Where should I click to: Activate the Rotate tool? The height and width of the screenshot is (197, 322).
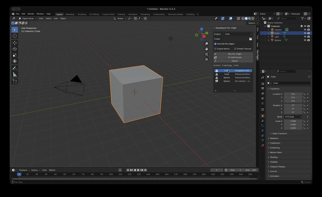pos(14,49)
